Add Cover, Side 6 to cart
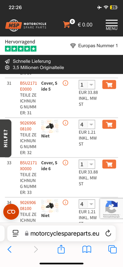The width and height of the screenshot is (123, 267). coord(109,164)
